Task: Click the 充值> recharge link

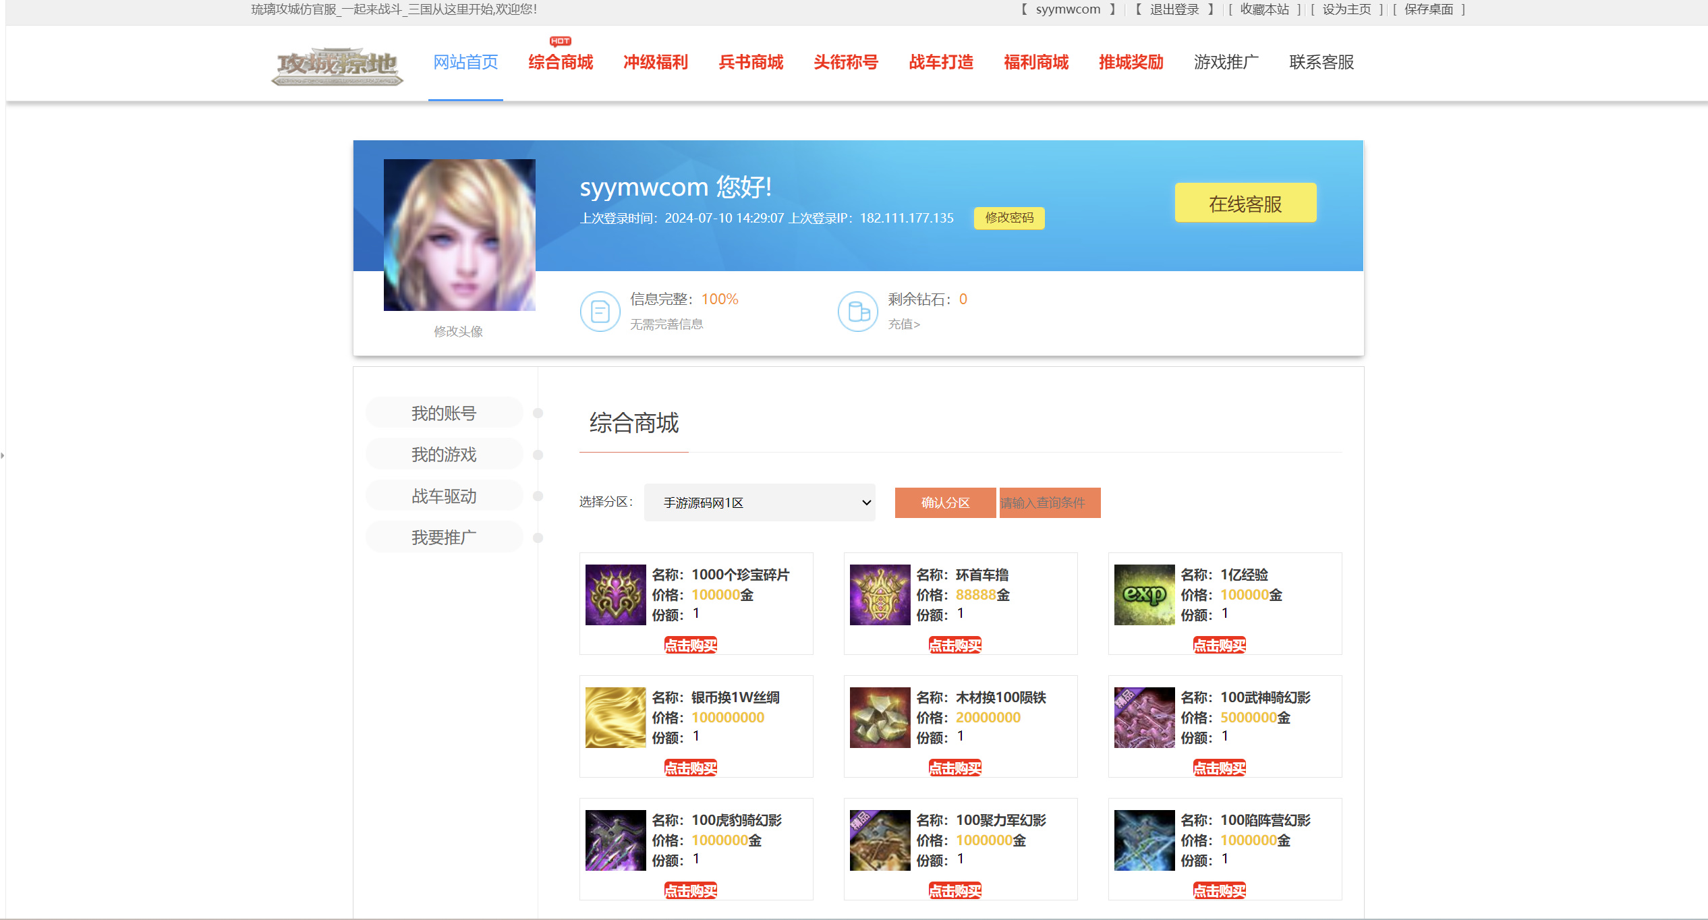Action: click(904, 324)
